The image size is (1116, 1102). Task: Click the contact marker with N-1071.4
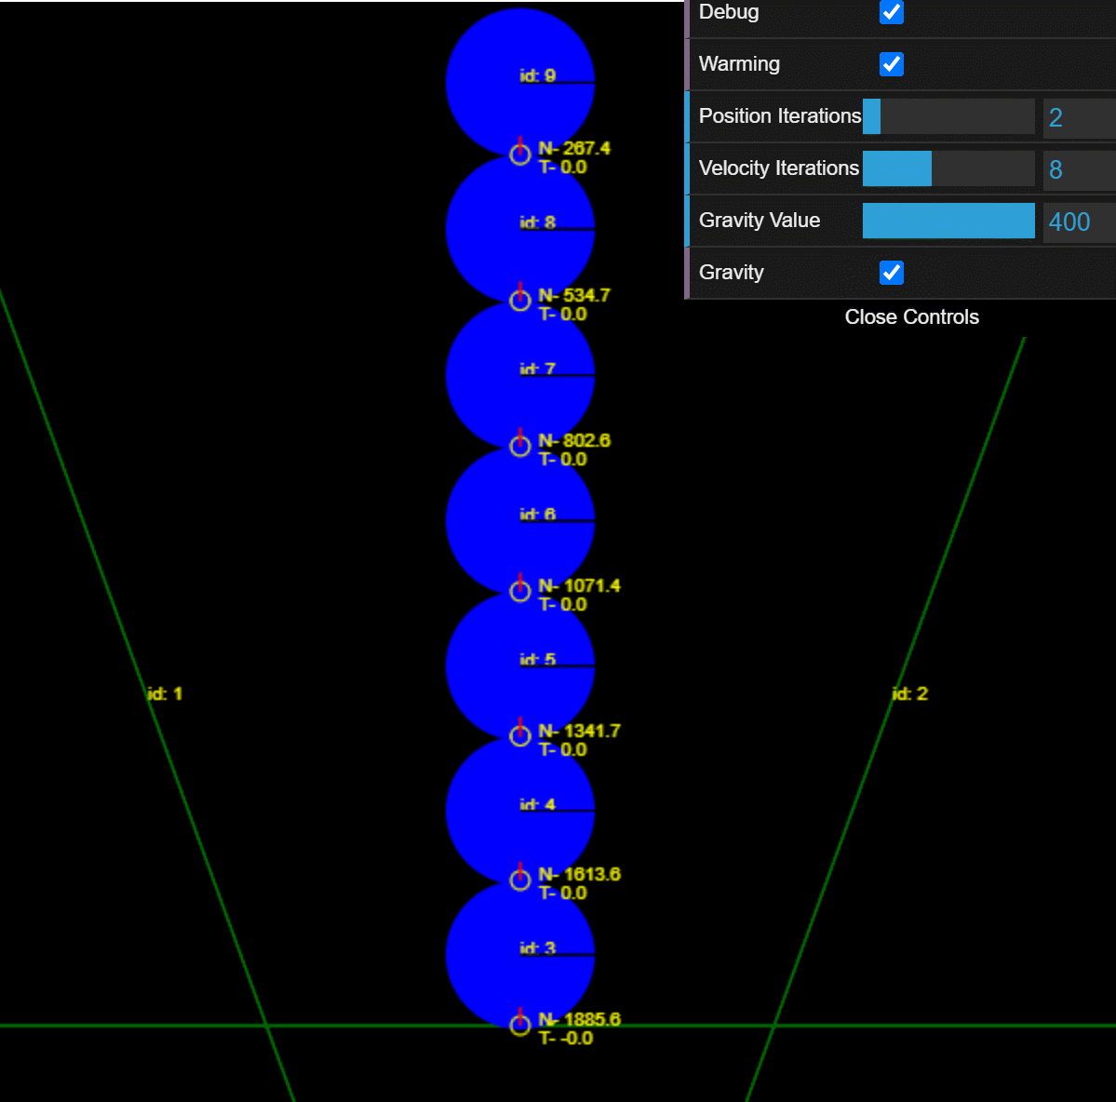pyautogui.click(x=520, y=590)
